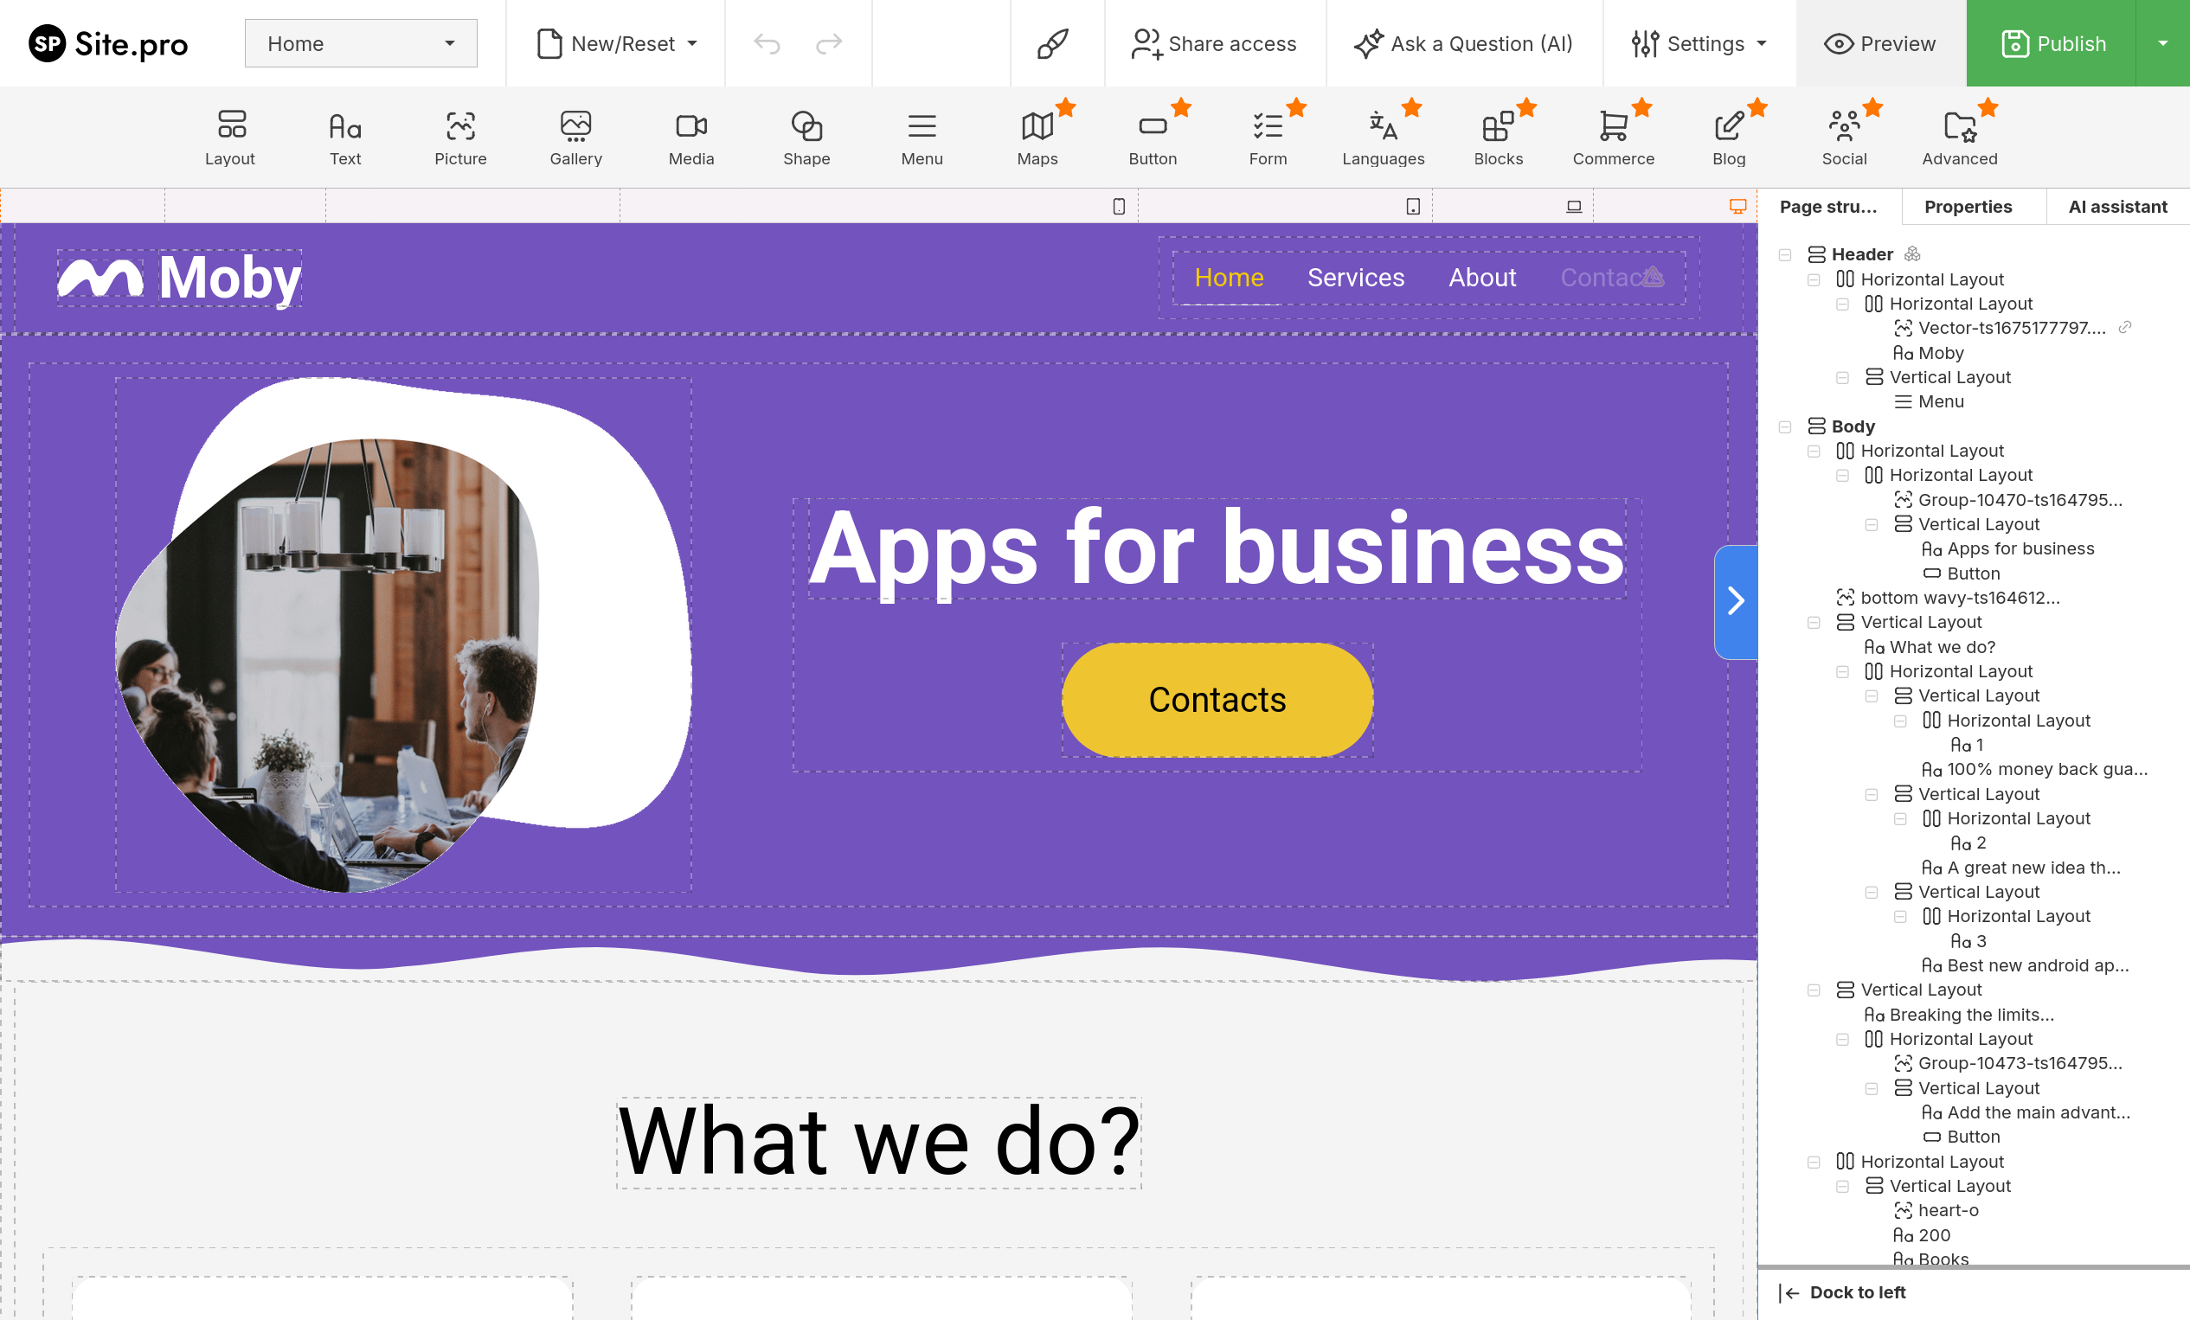Open the Maps tool
The height and width of the screenshot is (1320, 2190).
tap(1037, 138)
